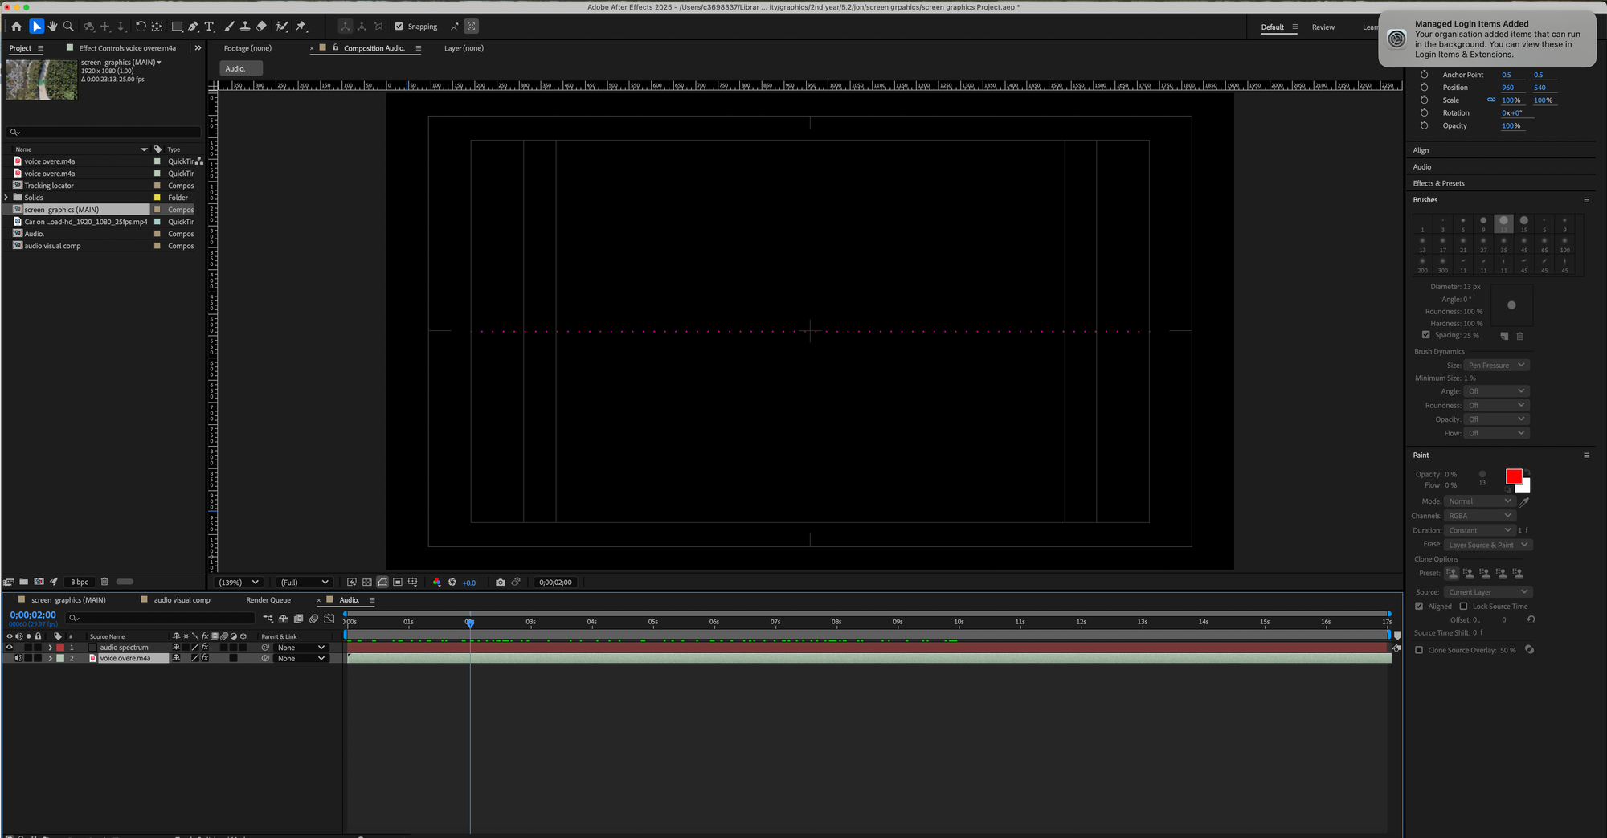The image size is (1607, 838).
Task: Select the Puppet Pin tool
Action: [301, 27]
